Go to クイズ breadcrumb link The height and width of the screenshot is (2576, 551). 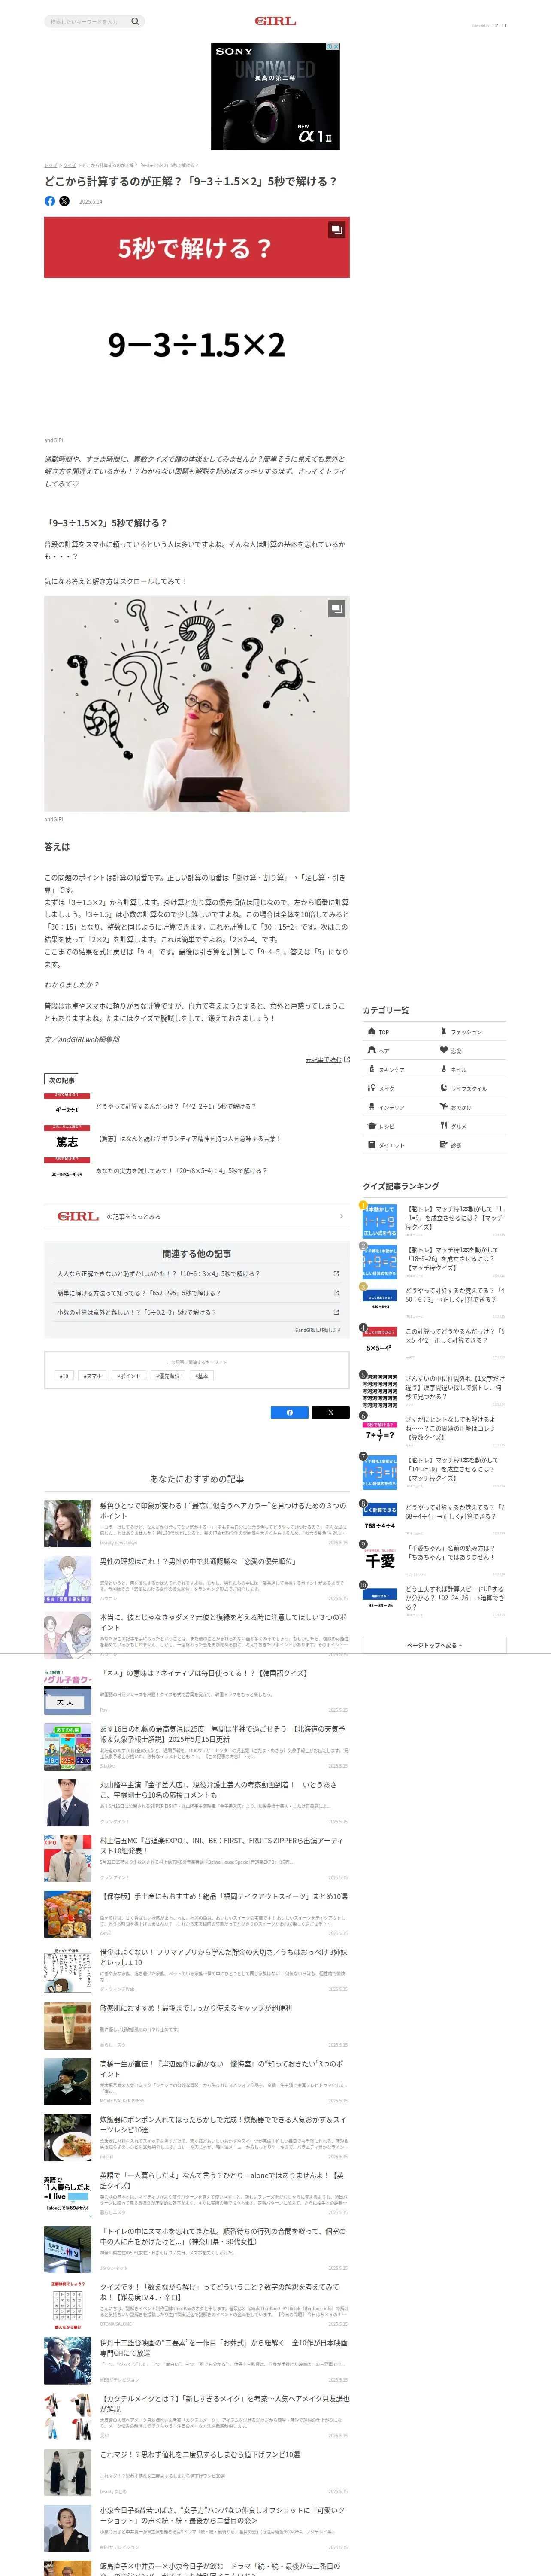click(x=70, y=165)
